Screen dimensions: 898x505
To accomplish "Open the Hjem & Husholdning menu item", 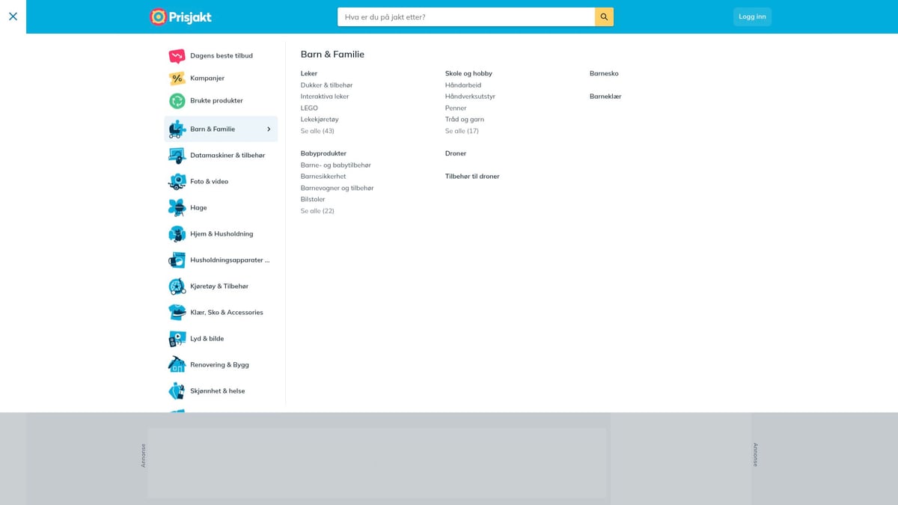I will 221,233.
